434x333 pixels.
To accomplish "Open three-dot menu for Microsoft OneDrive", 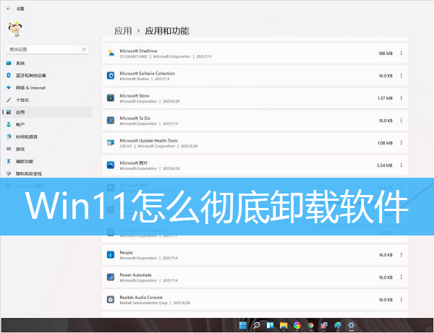I will (401, 53).
